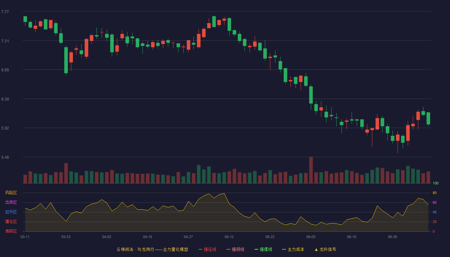Click the 03-23 date axis label

66,237
